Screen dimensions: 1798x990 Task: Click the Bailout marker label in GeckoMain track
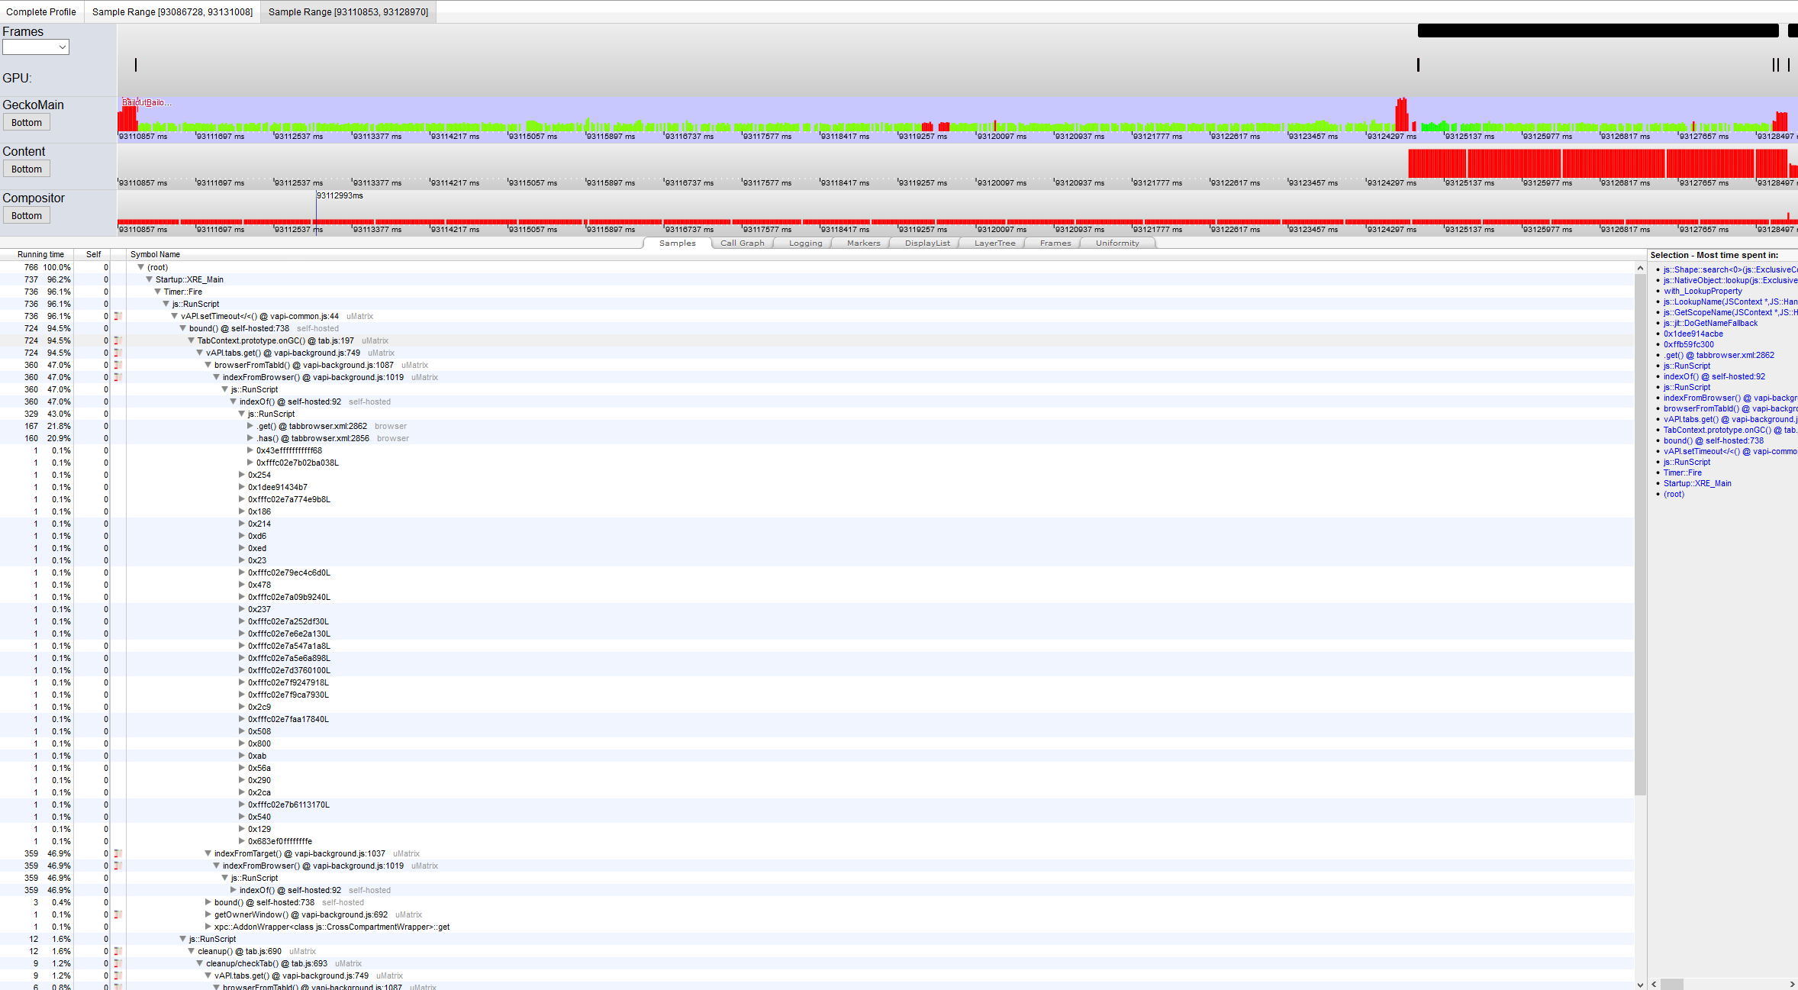[147, 102]
